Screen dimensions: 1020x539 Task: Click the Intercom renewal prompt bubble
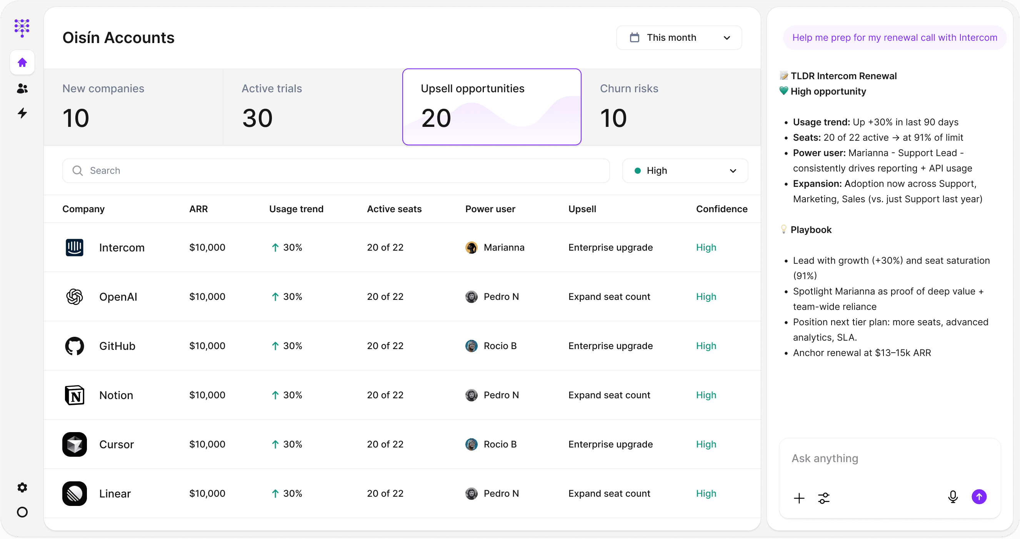coord(894,38)
